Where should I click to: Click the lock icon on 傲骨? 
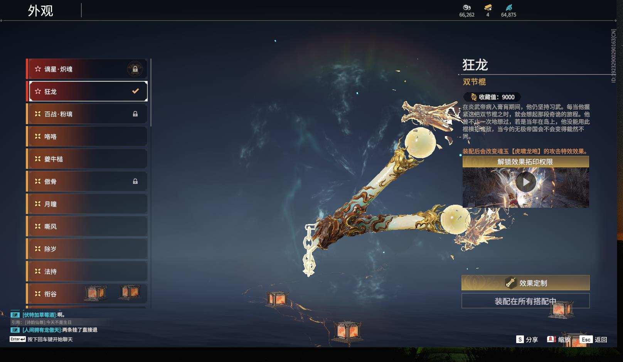point(135,181)
